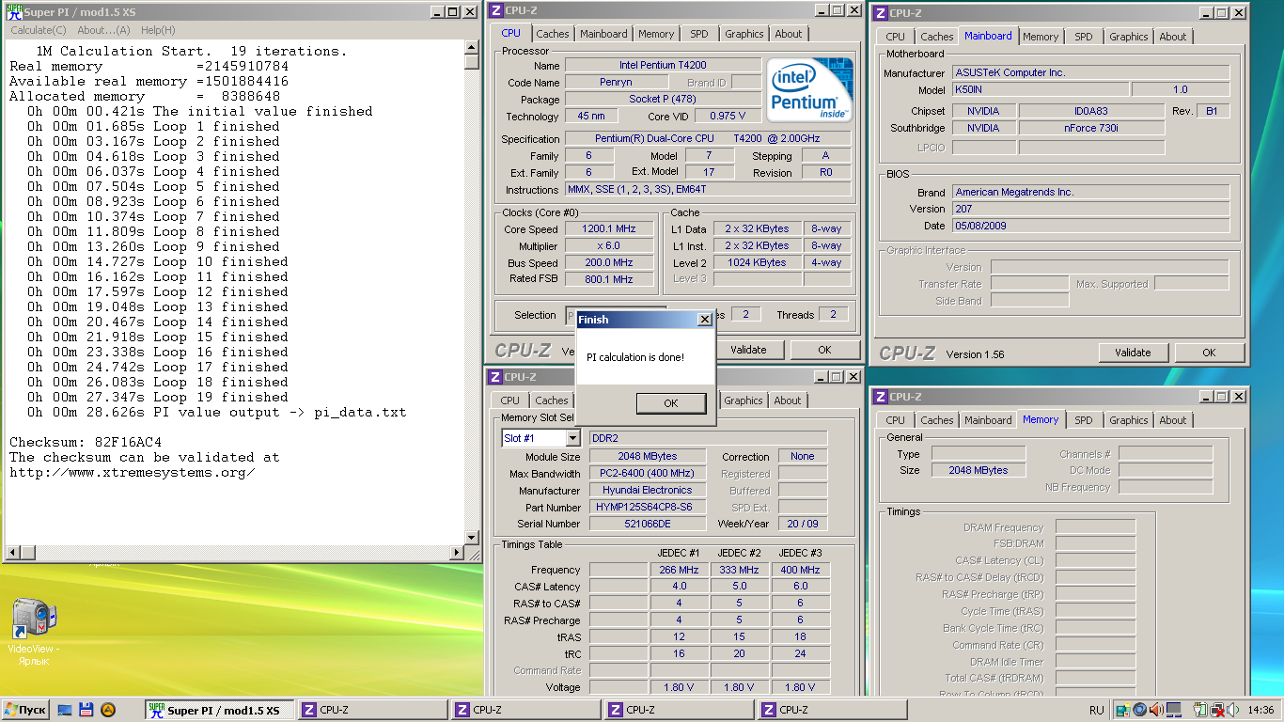Click the CPU-Z title icon of Mainboard window

coord(880,13)
